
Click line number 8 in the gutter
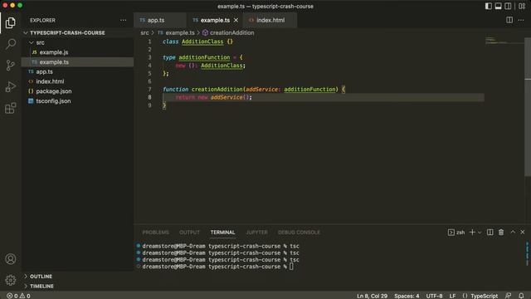(149, 97)
